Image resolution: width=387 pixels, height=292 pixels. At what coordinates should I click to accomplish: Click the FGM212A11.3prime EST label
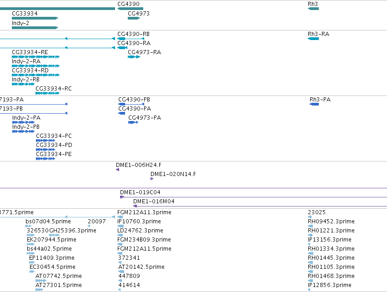pyautogui.click(x=144, y=212)
